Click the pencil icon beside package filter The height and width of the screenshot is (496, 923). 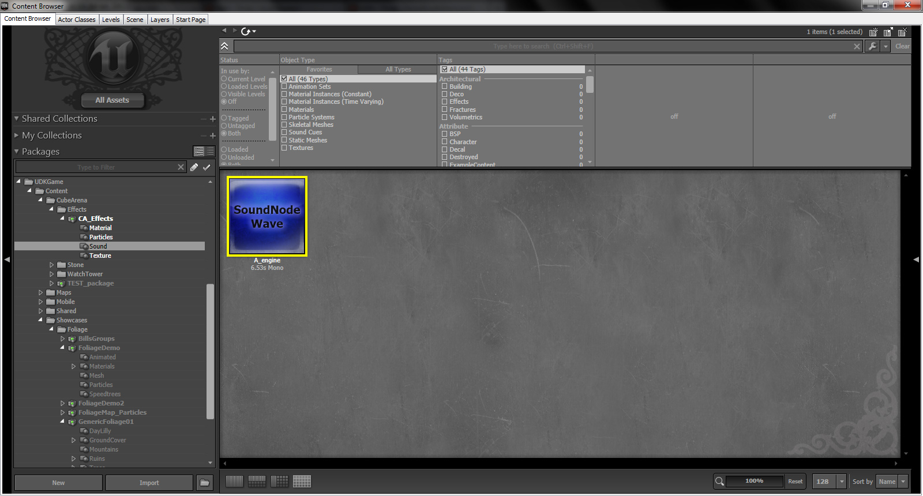(194, 167)
